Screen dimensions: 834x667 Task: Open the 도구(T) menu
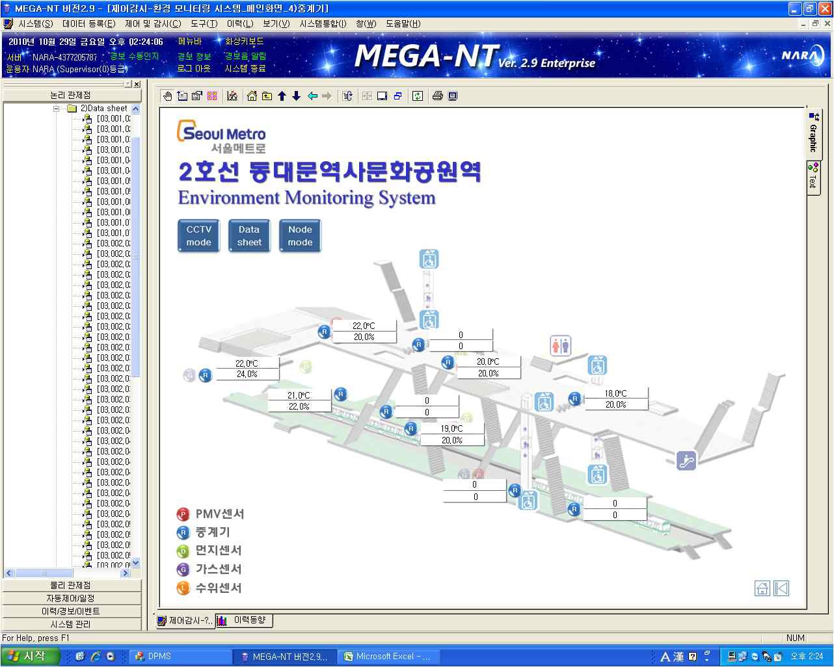[x=204, y=24]
